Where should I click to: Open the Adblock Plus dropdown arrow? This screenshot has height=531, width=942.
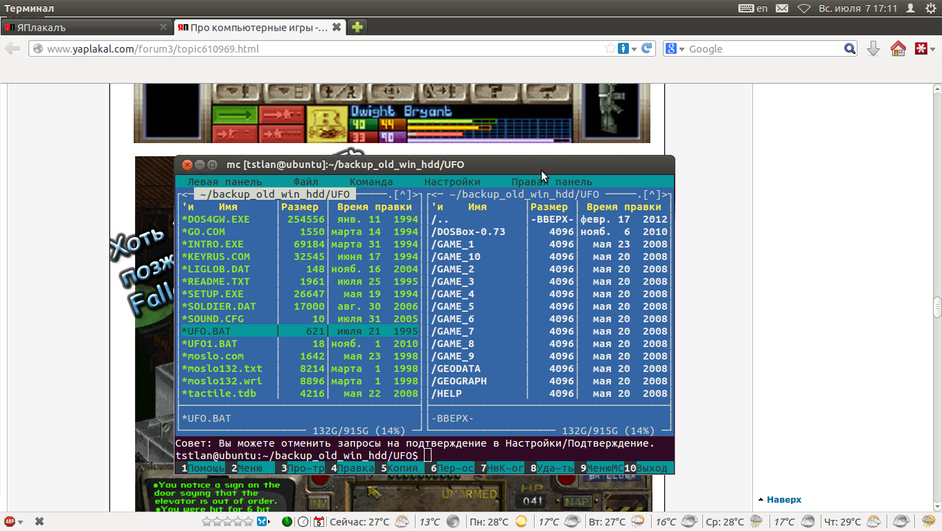[21, 522]
